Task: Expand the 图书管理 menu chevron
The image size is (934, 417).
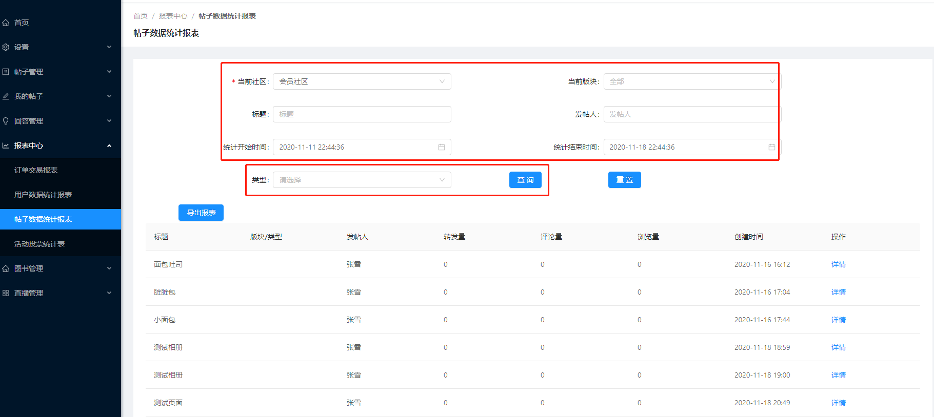Action: (x=109, y=268)
